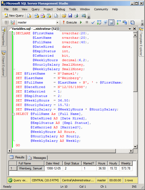
Task: Close the Variables.sql document tab
Action: click(x=134, y=29)
